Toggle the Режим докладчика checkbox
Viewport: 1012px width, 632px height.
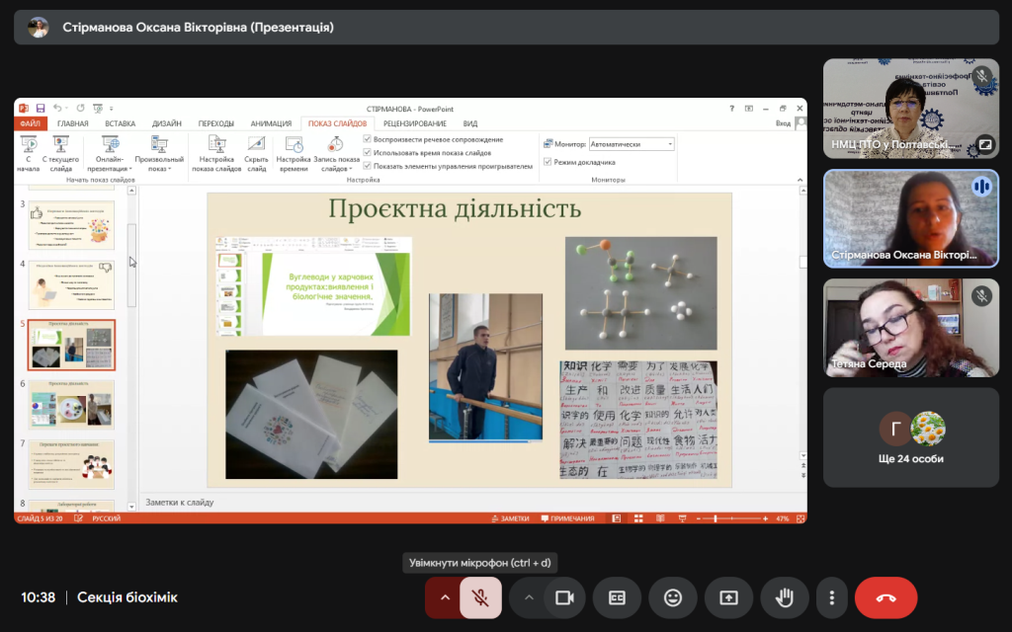point(547,162)
